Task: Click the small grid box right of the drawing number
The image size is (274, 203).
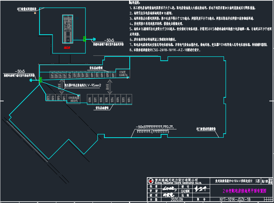Action: (x=268, y=199)
